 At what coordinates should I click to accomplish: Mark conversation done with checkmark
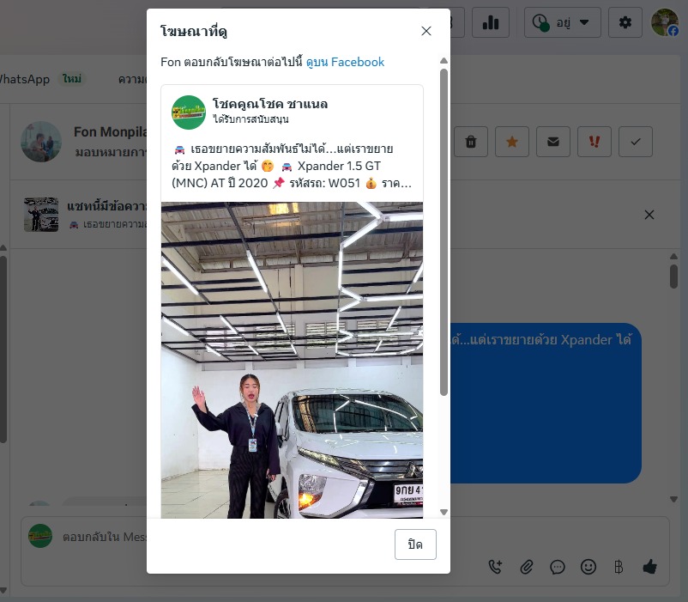636,142
